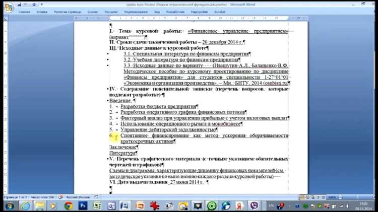Undo the last action in Quick Access
This screenshot has height=212, width=378.
[x=26, y=5]
